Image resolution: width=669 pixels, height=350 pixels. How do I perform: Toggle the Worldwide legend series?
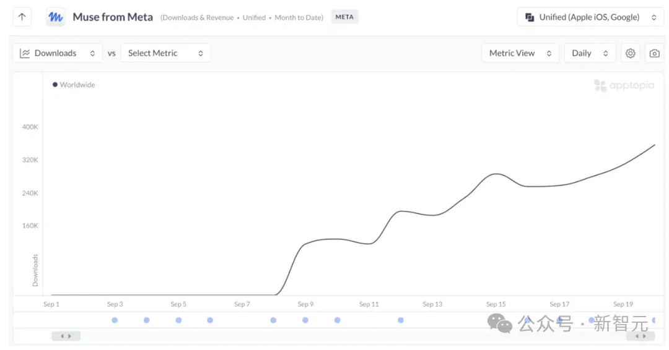coord(74,85)
